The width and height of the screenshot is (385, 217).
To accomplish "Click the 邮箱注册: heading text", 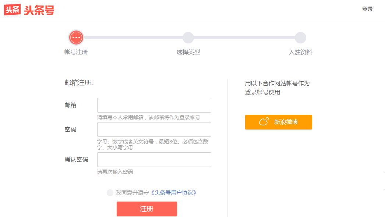I will tap(79, 83).
